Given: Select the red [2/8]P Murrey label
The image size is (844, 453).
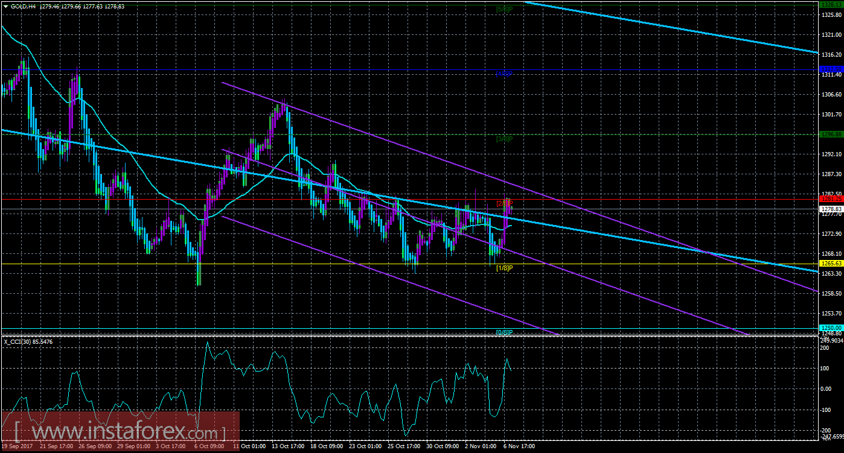Looking at the screenshot, I should pos(504,203).
